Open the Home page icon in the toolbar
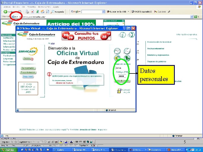Viewport: 203px width, 152px height. pyautogui.click(x=43, y=12)
